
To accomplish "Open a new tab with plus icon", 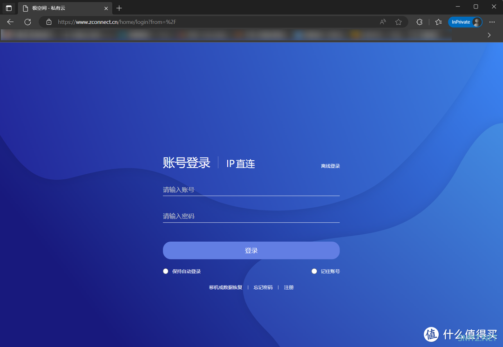I will [119, 8].
